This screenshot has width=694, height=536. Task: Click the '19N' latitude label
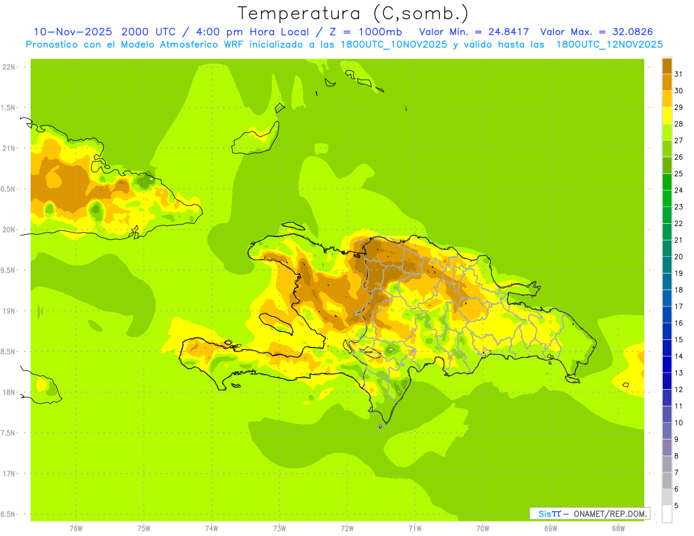click(10, 311)
